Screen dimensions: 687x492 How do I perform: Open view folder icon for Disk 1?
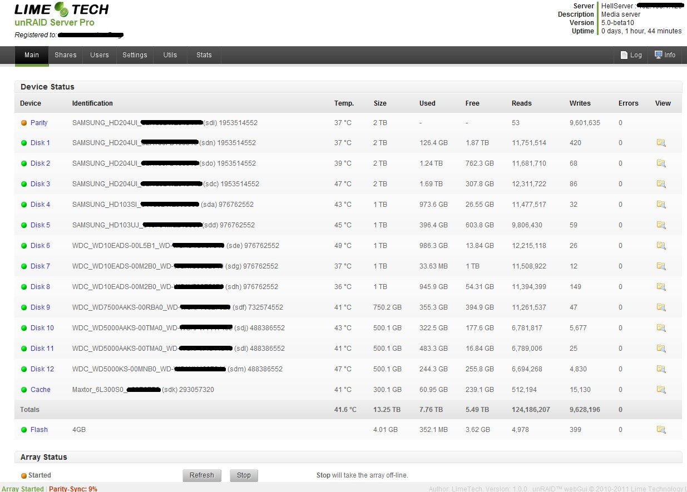[x=661, y=143]
